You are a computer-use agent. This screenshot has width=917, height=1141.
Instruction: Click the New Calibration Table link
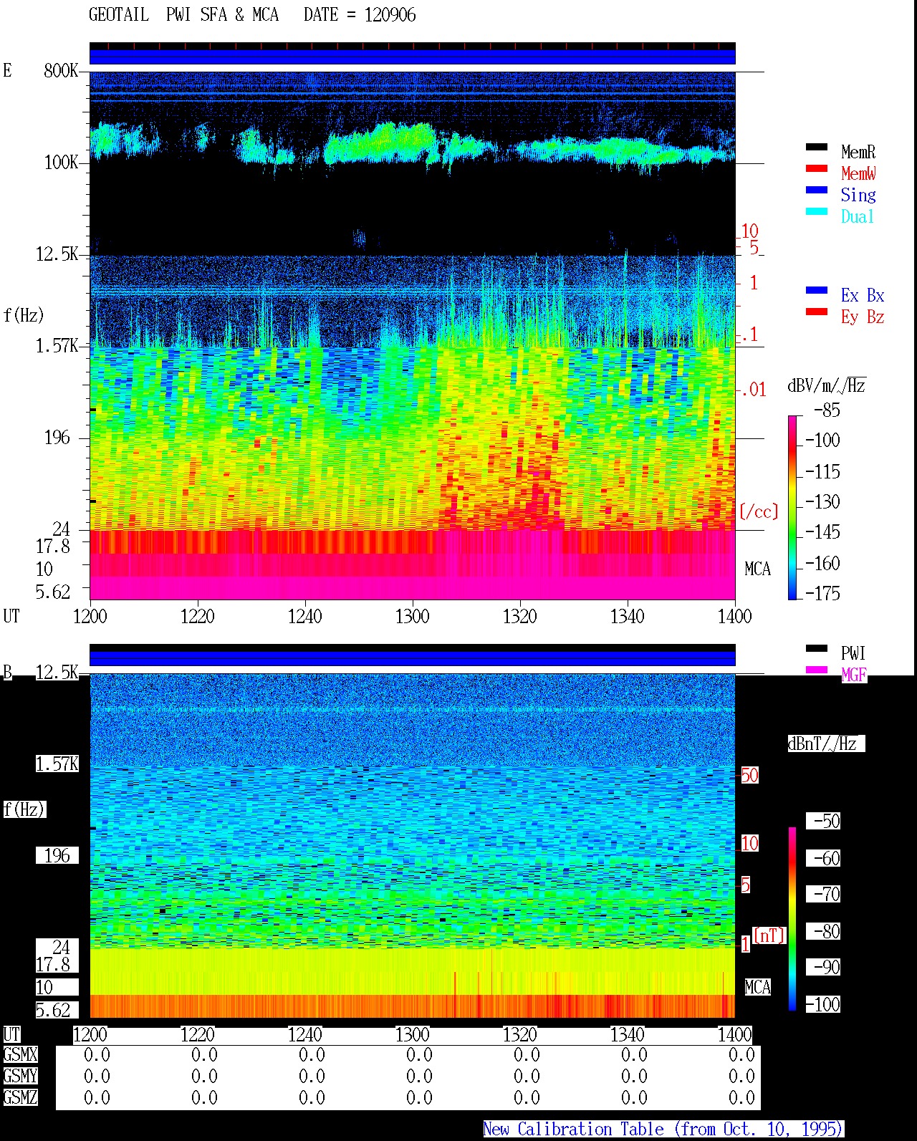[663, 1130]
